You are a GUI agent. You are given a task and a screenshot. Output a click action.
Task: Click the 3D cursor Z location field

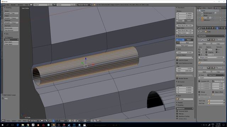(184, 92)
